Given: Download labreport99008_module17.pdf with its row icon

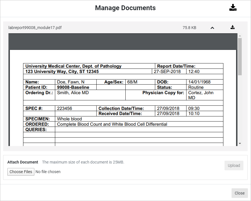Looking at the screenshot, I should 232,27.
